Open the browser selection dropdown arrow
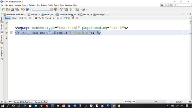The image size is (192, 108). coord(58,9)
